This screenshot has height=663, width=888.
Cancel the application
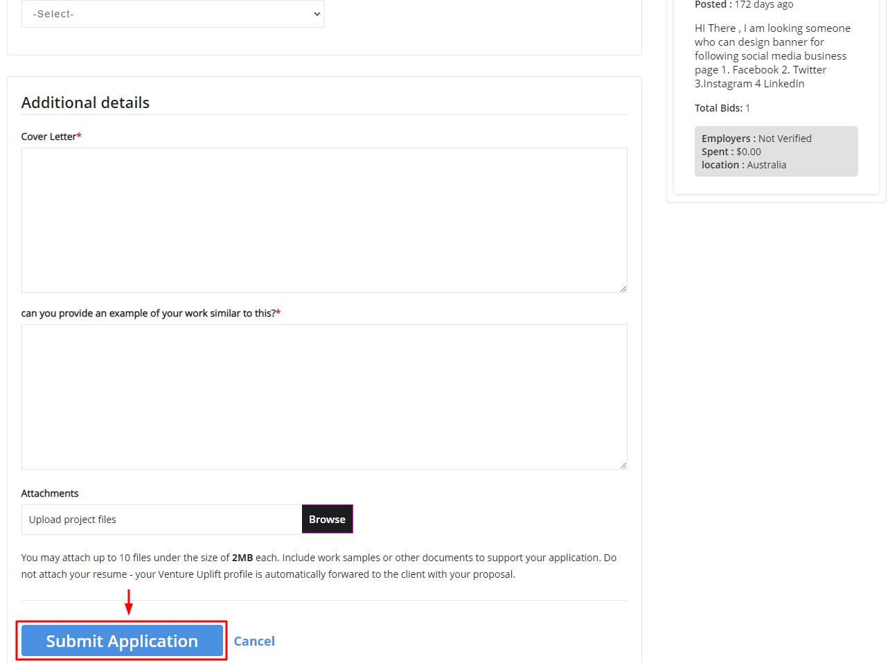click(254, 642)
